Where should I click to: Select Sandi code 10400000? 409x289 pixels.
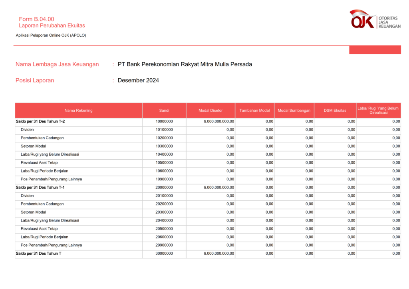[x=164, y=154]
